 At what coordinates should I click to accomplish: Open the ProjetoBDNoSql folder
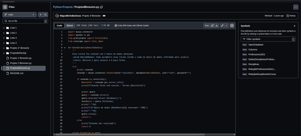18,53
